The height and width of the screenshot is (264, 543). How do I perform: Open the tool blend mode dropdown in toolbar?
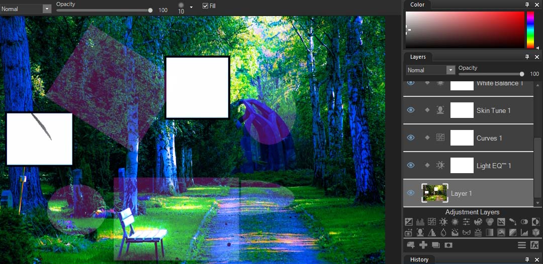[26, 9]
